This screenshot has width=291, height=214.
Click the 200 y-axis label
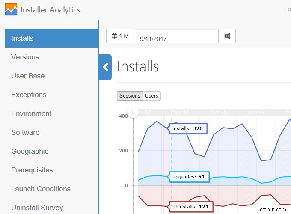click(x=123, y=151)
